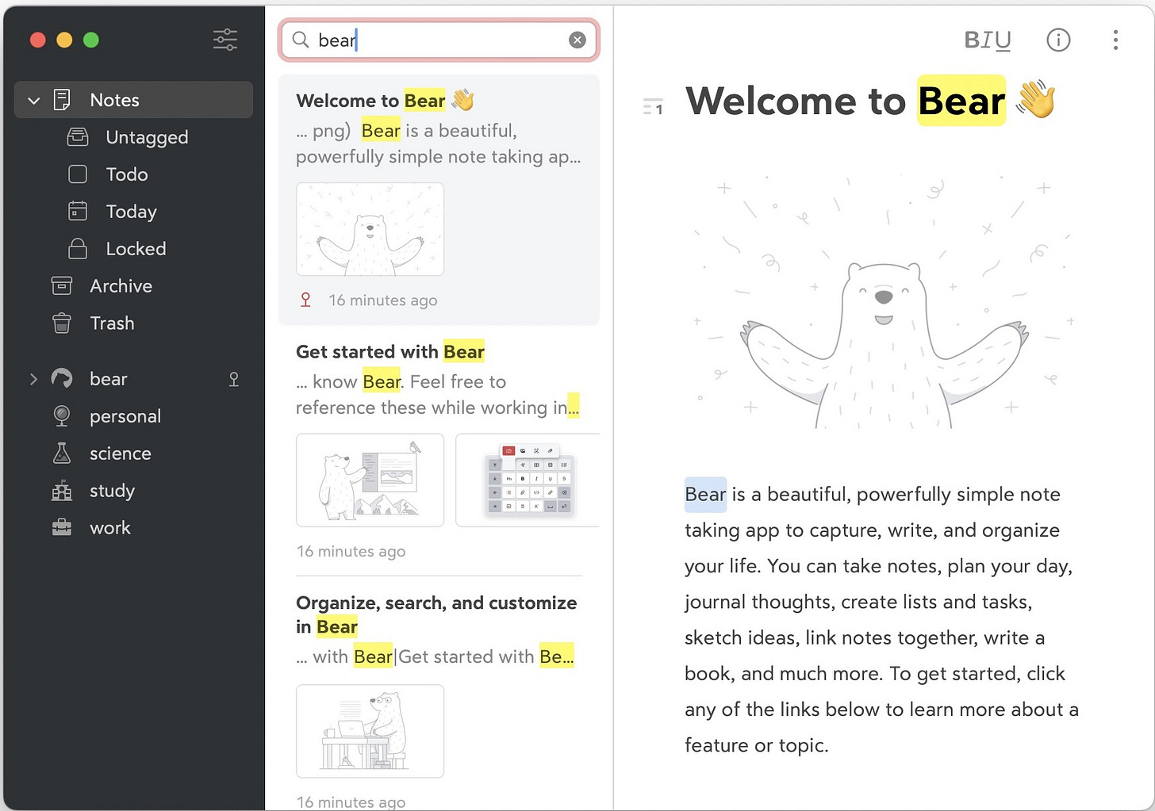This screenshot has width=1155, height=811.
Task: Click the green zoom window button
Action: click(91, 40)
